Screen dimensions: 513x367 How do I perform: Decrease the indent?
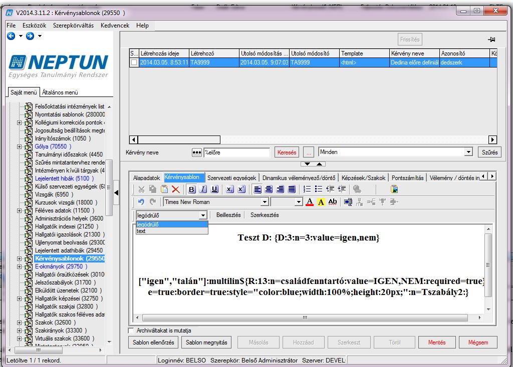point(330,188)
